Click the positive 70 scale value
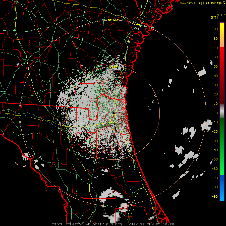Viewport: 226px width, 226px height. coord(216,48)
